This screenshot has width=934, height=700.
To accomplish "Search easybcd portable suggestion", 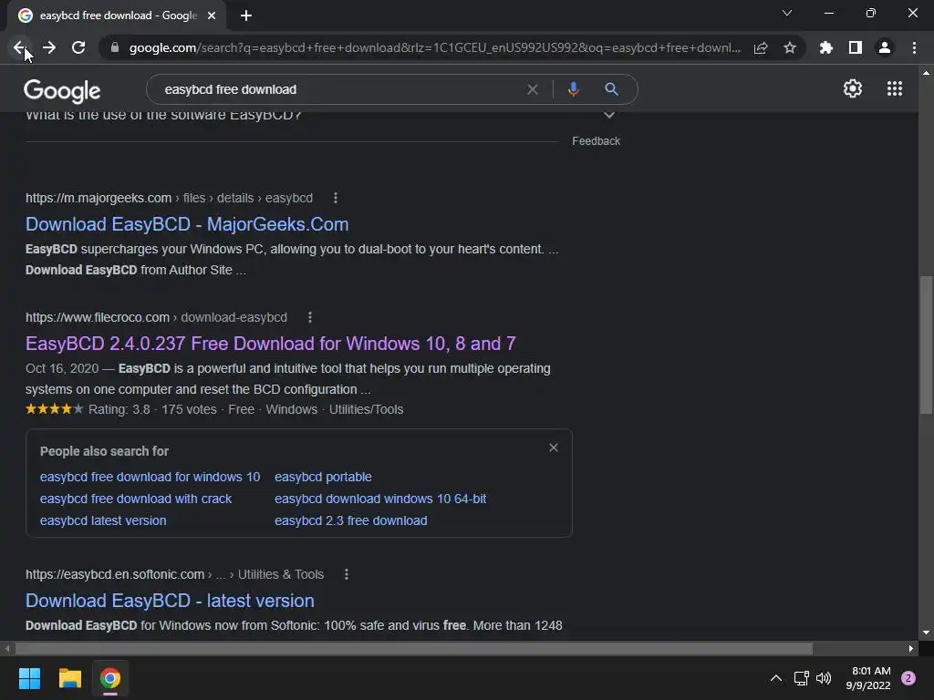I will pos(323,477).
